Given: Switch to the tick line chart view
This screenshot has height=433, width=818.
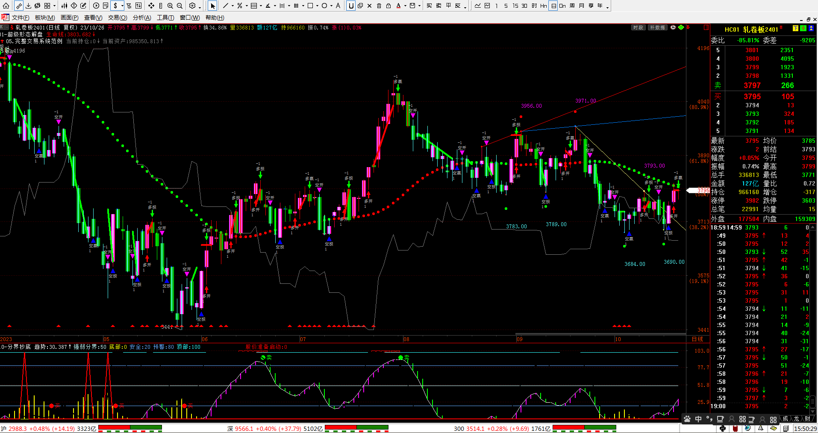Looking at the screenshot, I should (x=477, y=6).
